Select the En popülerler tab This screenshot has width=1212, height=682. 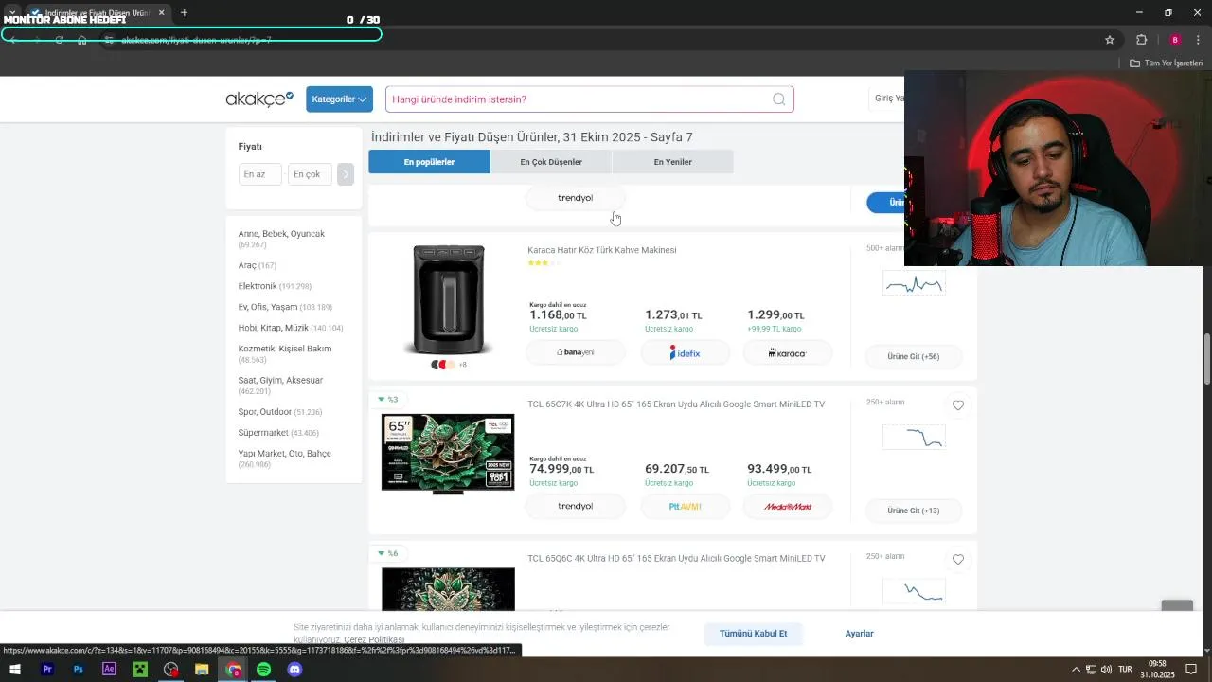(429, 162)
